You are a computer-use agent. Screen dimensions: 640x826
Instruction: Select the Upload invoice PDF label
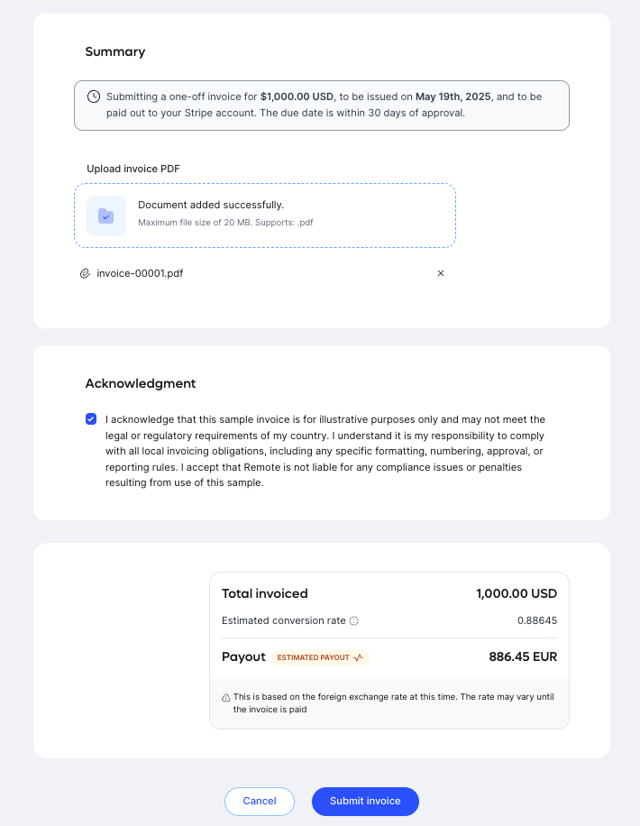132,169
